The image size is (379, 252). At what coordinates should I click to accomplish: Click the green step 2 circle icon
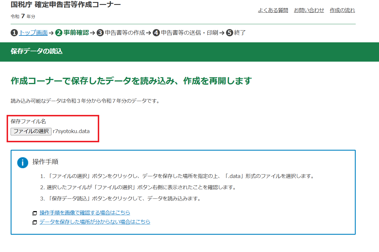tap(59, 33)
